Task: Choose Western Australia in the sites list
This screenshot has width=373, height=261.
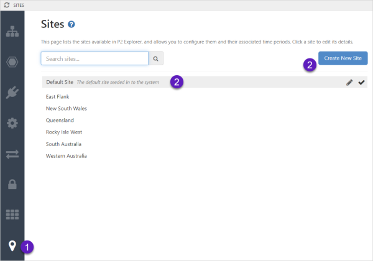Action: pyautogui.click(x=66, y=156)
